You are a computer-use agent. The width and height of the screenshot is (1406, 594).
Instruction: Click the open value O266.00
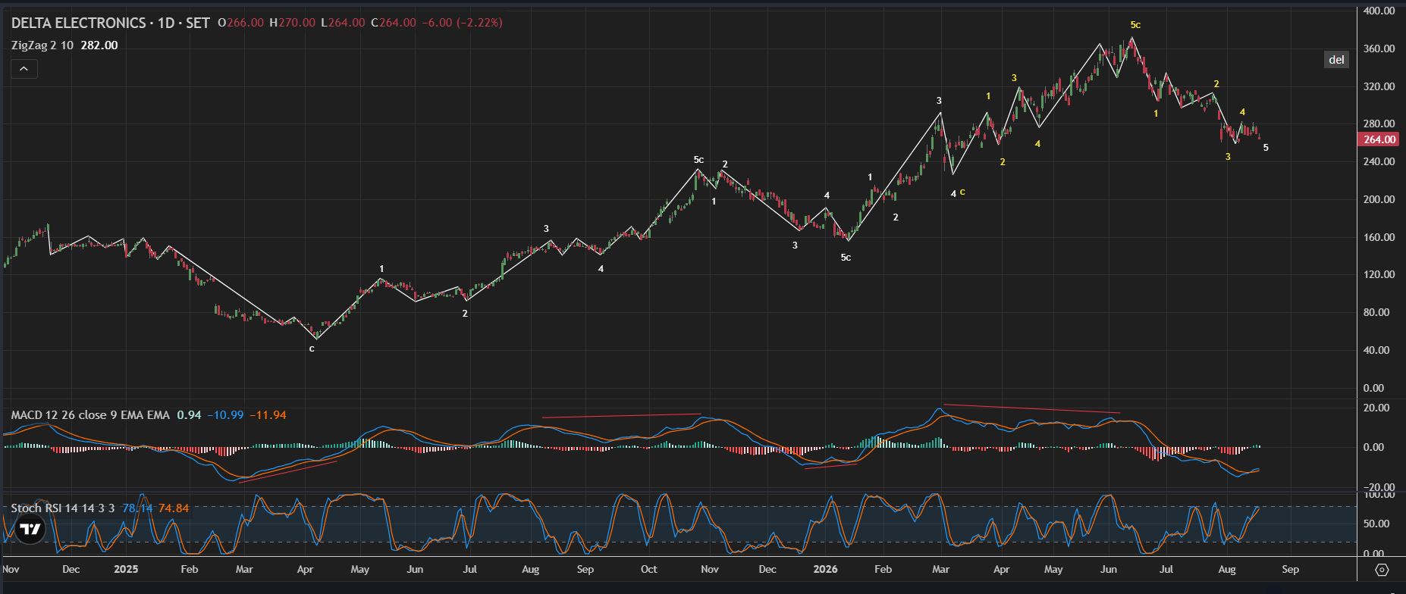tap(240, 23)
